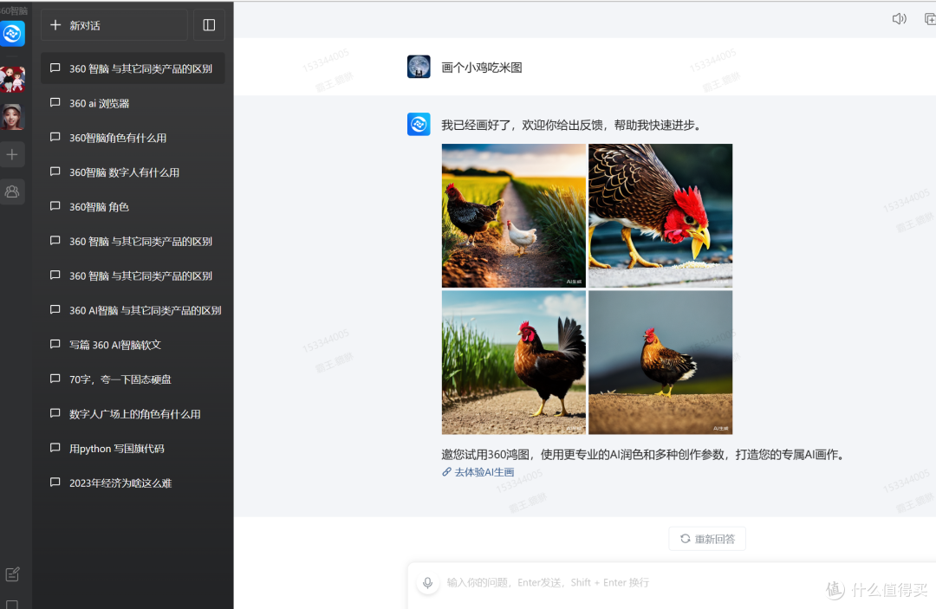
Task: Open the chat 用python 写国旗代码
Action: [x=133, y=449]
